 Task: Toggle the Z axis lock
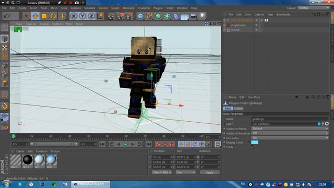pyautogui.click(x=91, y=16)
